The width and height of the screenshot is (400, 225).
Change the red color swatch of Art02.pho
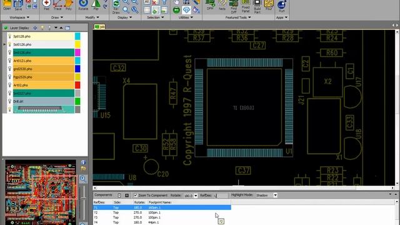(77, 85)
